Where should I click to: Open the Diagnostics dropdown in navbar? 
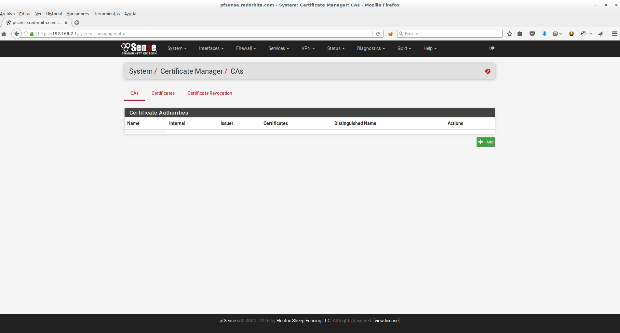pyautogui.click(x=371, y=48)
